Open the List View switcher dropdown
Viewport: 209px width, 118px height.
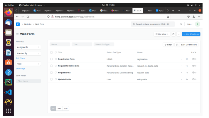coord(162,34)
